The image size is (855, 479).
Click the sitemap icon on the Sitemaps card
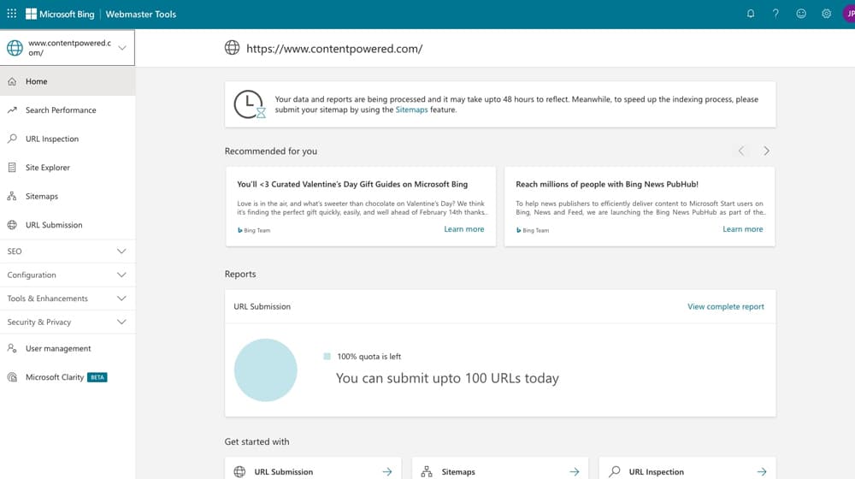427,471
